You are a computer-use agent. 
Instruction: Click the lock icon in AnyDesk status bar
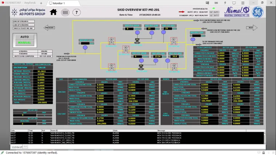pos(264,152)
